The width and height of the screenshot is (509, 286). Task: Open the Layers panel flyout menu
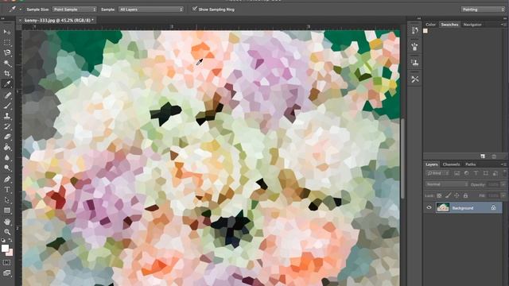503,164
